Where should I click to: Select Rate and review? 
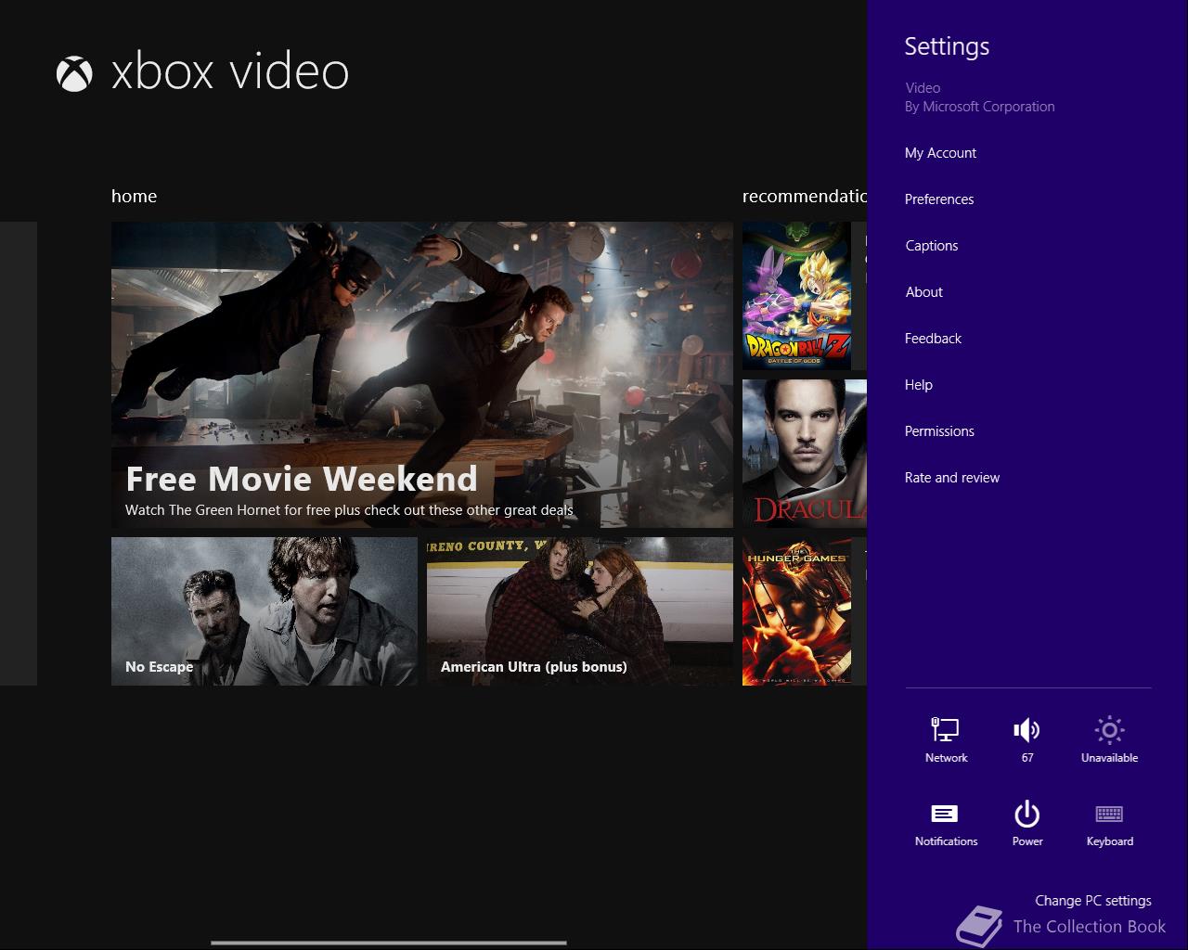(x=952, y=478)
